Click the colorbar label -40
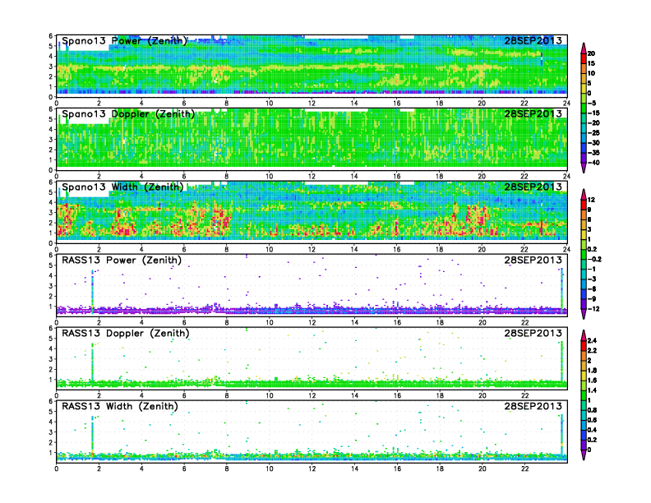 pyautogui.click(x=593, y=163)
